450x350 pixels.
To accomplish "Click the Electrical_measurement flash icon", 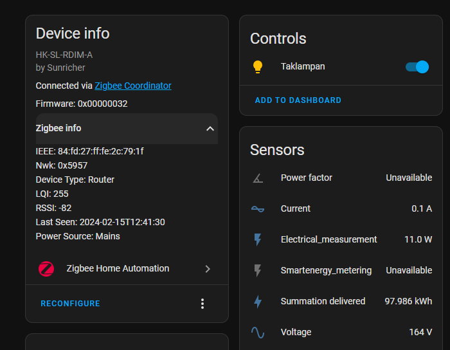I will (x=258, y=239).
